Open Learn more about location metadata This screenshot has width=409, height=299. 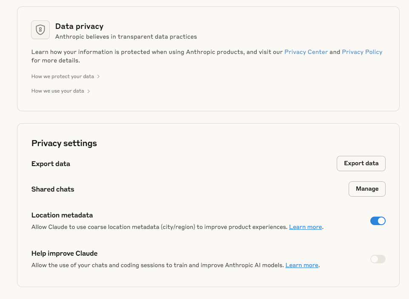pos(305,227)
